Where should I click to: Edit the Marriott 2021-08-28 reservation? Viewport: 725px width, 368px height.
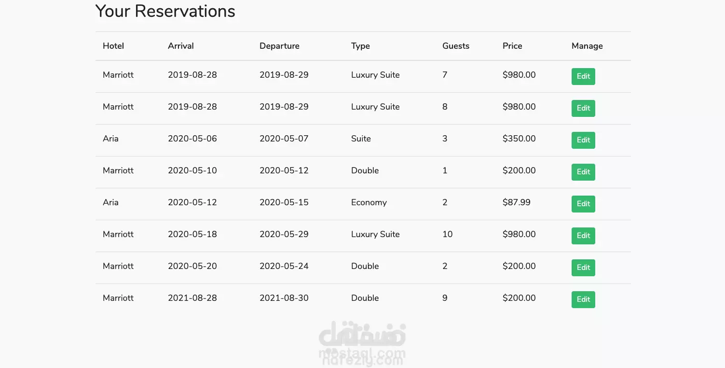coord(583,299)
